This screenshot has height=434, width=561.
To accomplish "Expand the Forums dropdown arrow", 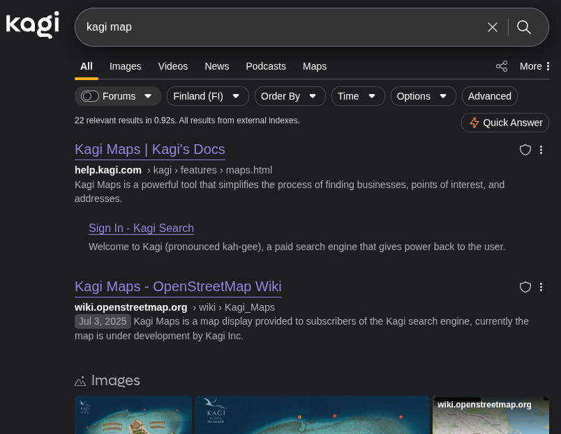I will (148, 96).
